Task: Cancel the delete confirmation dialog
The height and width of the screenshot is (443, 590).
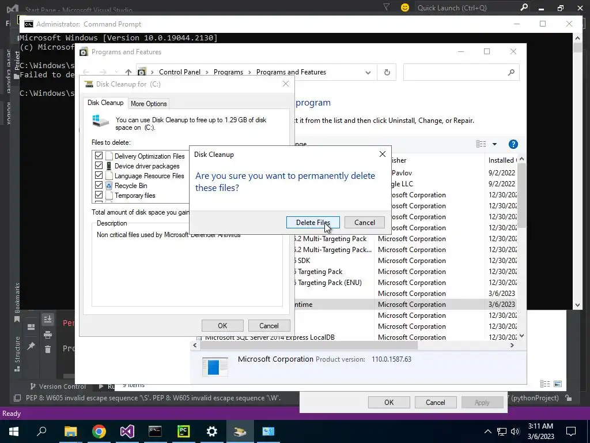Action: (364, 222)
